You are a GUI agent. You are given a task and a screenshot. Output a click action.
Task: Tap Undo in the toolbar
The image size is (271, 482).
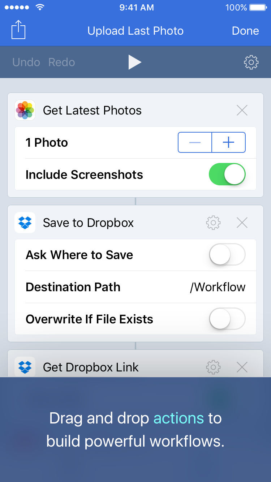pos(26,62)
